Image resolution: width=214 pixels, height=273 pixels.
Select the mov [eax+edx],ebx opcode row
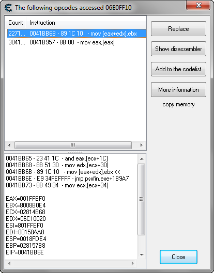tap(77, 34)
